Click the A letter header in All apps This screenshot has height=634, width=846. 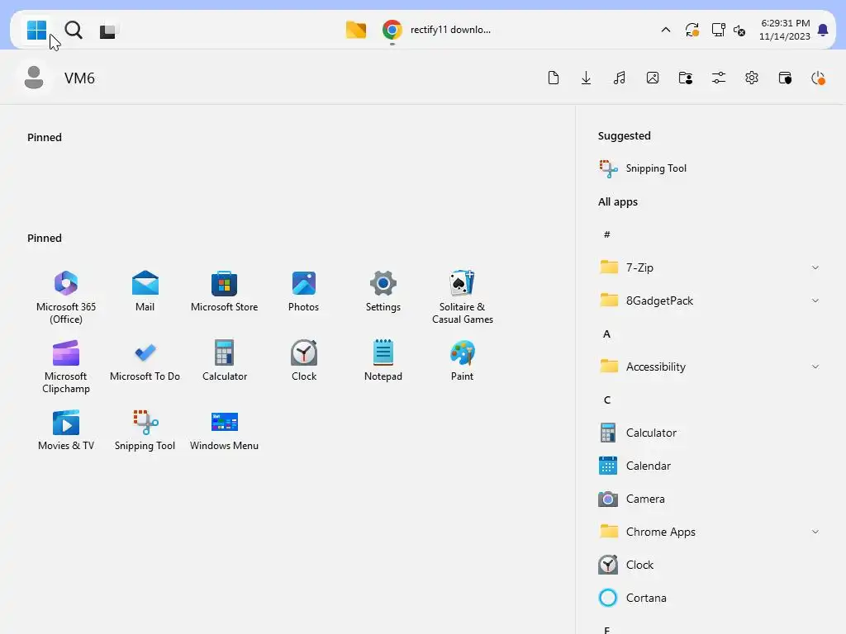point(607,334)
